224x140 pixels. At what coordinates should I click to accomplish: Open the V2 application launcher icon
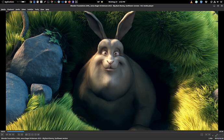[55, 2]
